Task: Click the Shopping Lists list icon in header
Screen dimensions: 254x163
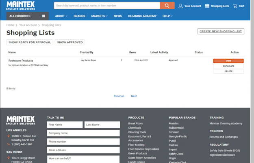Action: tap(207, 6)
